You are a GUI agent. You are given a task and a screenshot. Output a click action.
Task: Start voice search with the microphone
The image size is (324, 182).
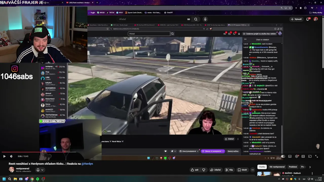(x=205, y=19)
